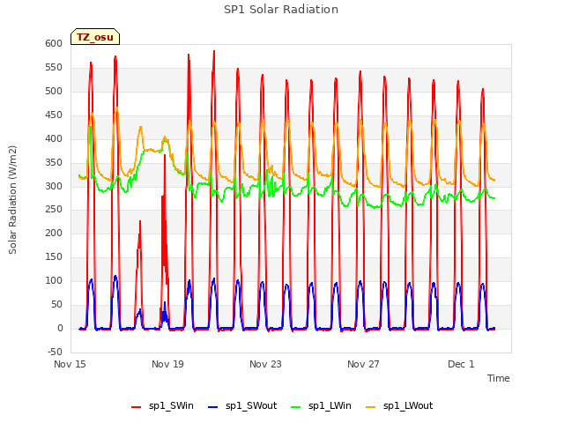Click the Dec 1 x-axis label
564x423 pixels.
(461, 364)
